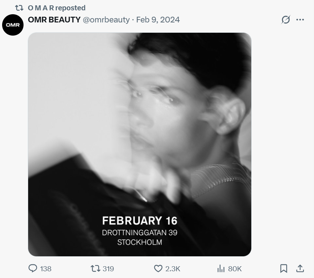Image resolution: width=314 pixels, height=278 pixels.
Task: Click the round OMR profile avatar
Action: (13, 25)
